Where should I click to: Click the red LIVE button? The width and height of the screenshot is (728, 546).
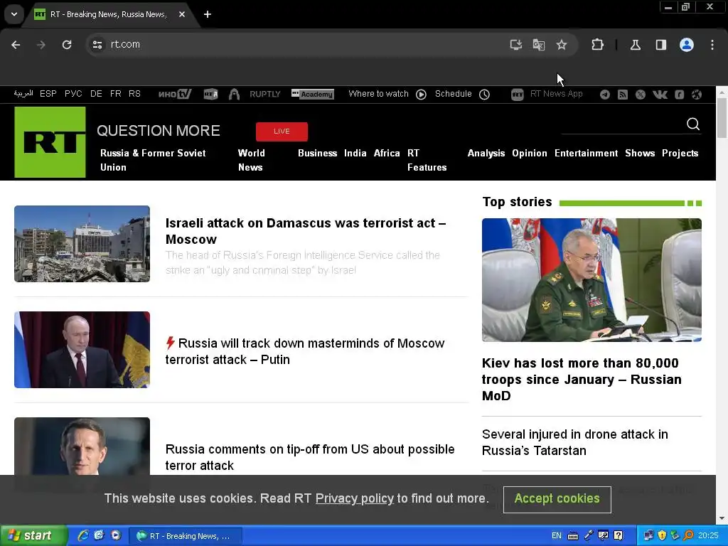(x=282, y=132)
